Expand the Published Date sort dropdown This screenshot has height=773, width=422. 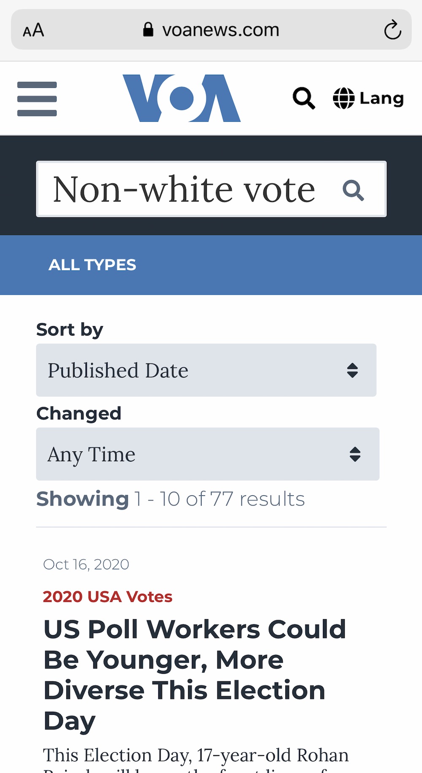[x=206, y=370]
